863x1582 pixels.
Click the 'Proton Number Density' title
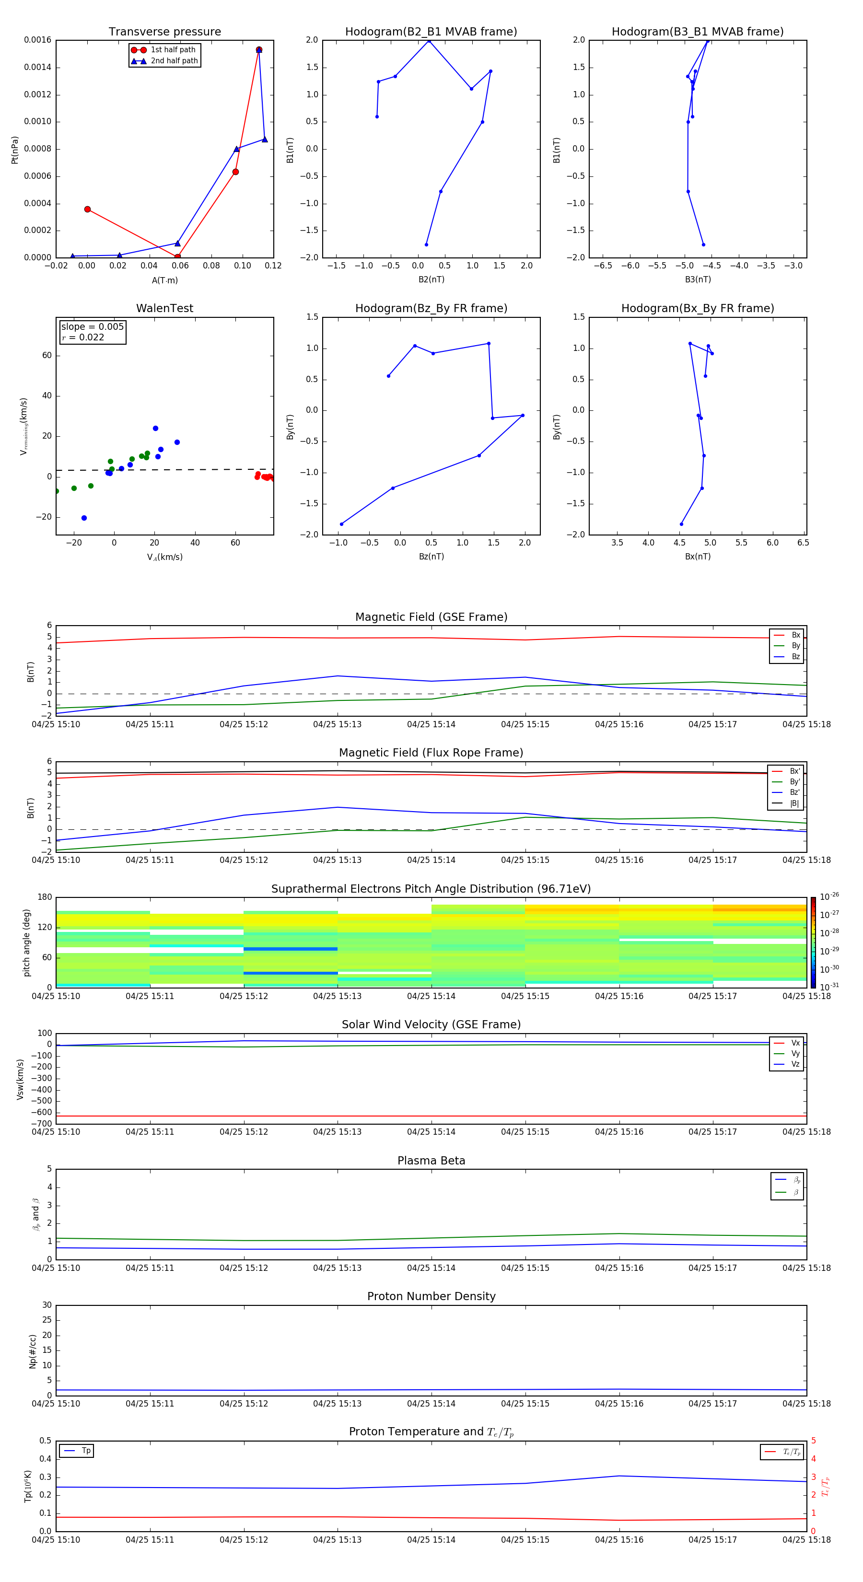coord(431,1296)
